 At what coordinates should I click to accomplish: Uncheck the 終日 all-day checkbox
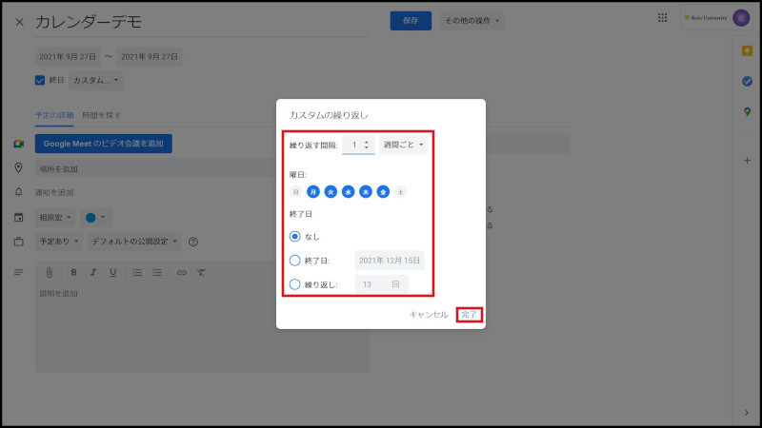(x=40, y=81)
